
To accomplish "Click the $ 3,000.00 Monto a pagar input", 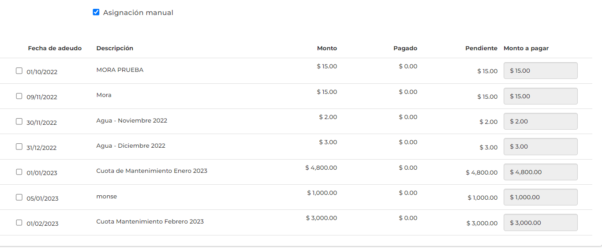I will tap(540, 223).
